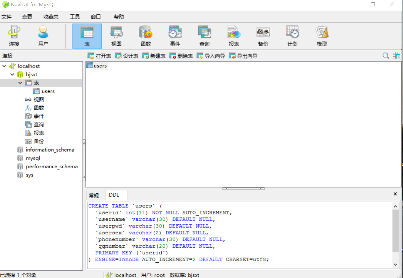The image size is (403, 278).
Task: Click the search magnifier icon
Action: tap(386, 56)
